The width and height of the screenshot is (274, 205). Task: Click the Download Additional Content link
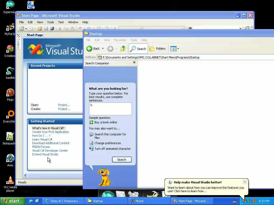pos(51,143)
